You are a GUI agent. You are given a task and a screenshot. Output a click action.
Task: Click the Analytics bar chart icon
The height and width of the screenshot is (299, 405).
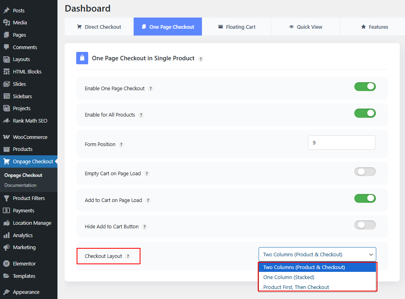(x=6, y=235)
